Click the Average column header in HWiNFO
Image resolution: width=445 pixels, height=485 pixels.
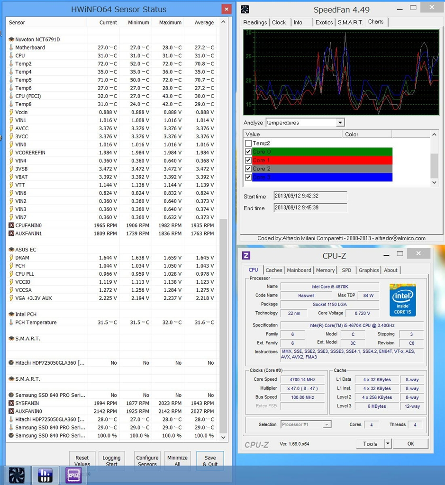pos(201,22)
